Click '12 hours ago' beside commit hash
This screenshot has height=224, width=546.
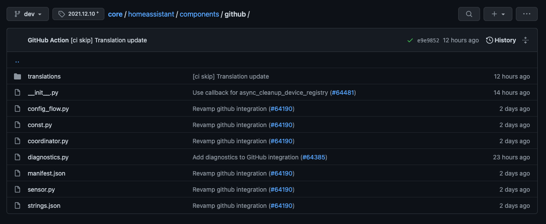coord(461,40)
